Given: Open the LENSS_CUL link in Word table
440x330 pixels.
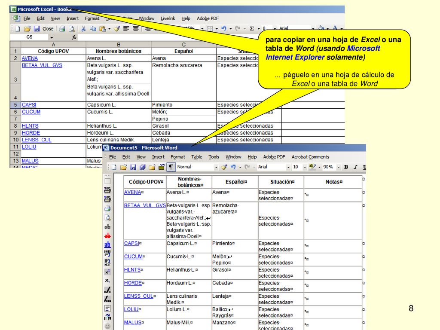Looking at the screenshot, I should point(139,296).
